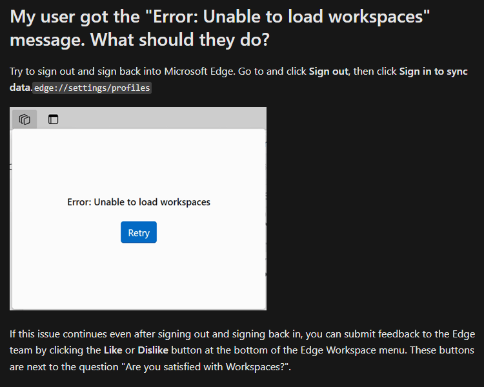Viewport: 484px width, 387px height.
Task: Click the bold "Dislike" word
Action: pos(153,350)
